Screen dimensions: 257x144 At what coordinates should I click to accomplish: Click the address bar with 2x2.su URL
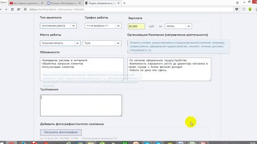[128, 10]
